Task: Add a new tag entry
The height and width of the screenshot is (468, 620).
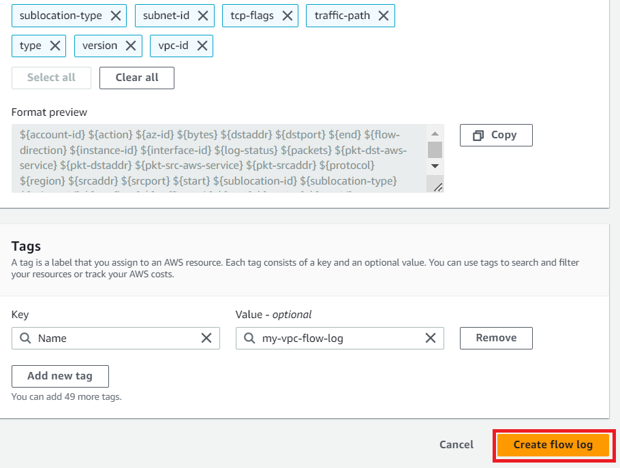Action: (x=59, y=376)
